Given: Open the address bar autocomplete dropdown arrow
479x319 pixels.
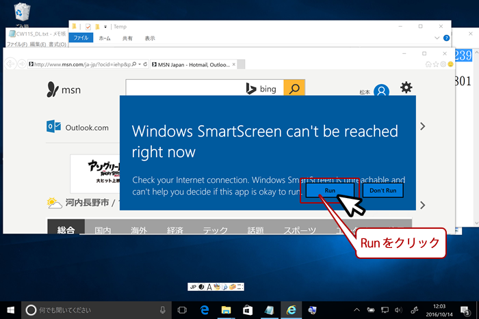Looking at the screenshot, I should pos(140,64).
